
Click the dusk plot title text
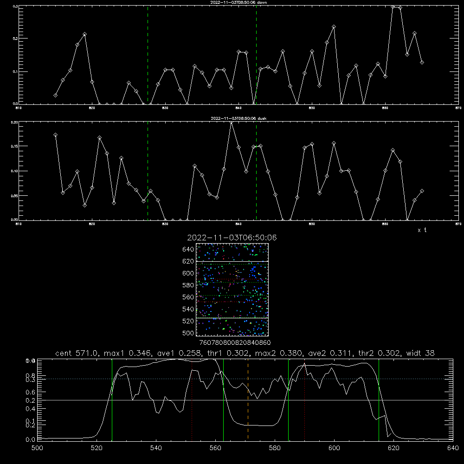(238, 118)
